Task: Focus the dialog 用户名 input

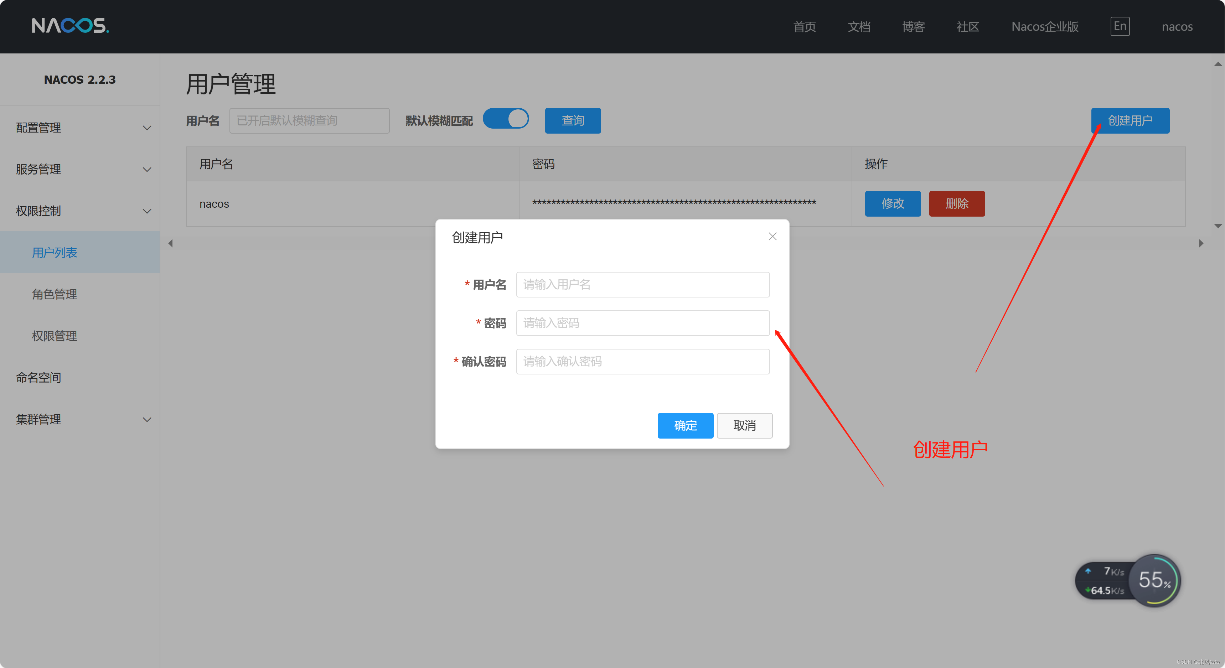Action: (x=643, y=285)
